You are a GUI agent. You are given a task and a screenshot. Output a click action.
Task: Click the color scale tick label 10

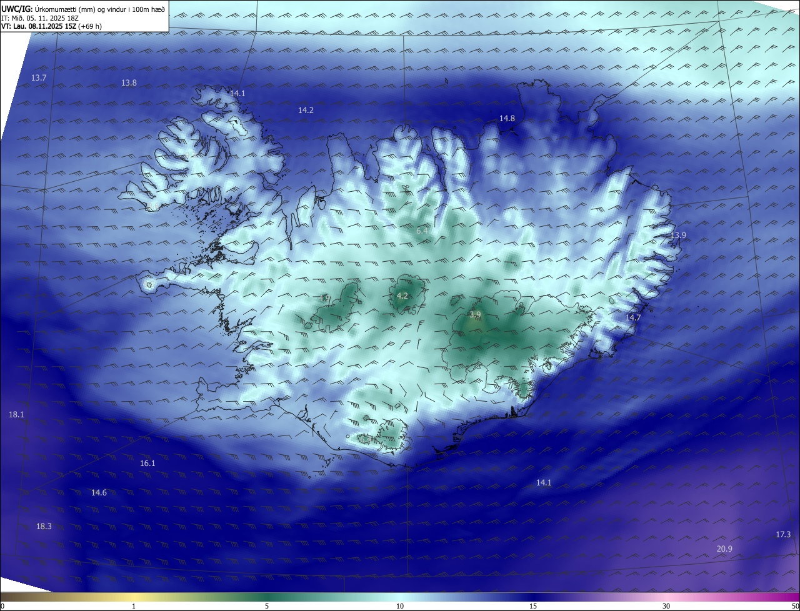pyautogui.click(x=400, y=606)
